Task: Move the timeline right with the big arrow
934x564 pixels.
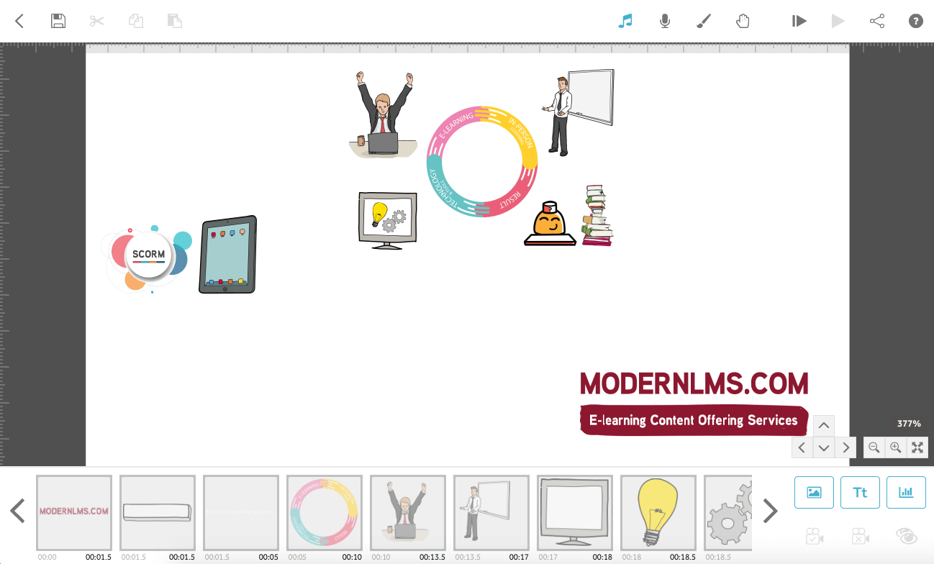Action: coord(771,511)
